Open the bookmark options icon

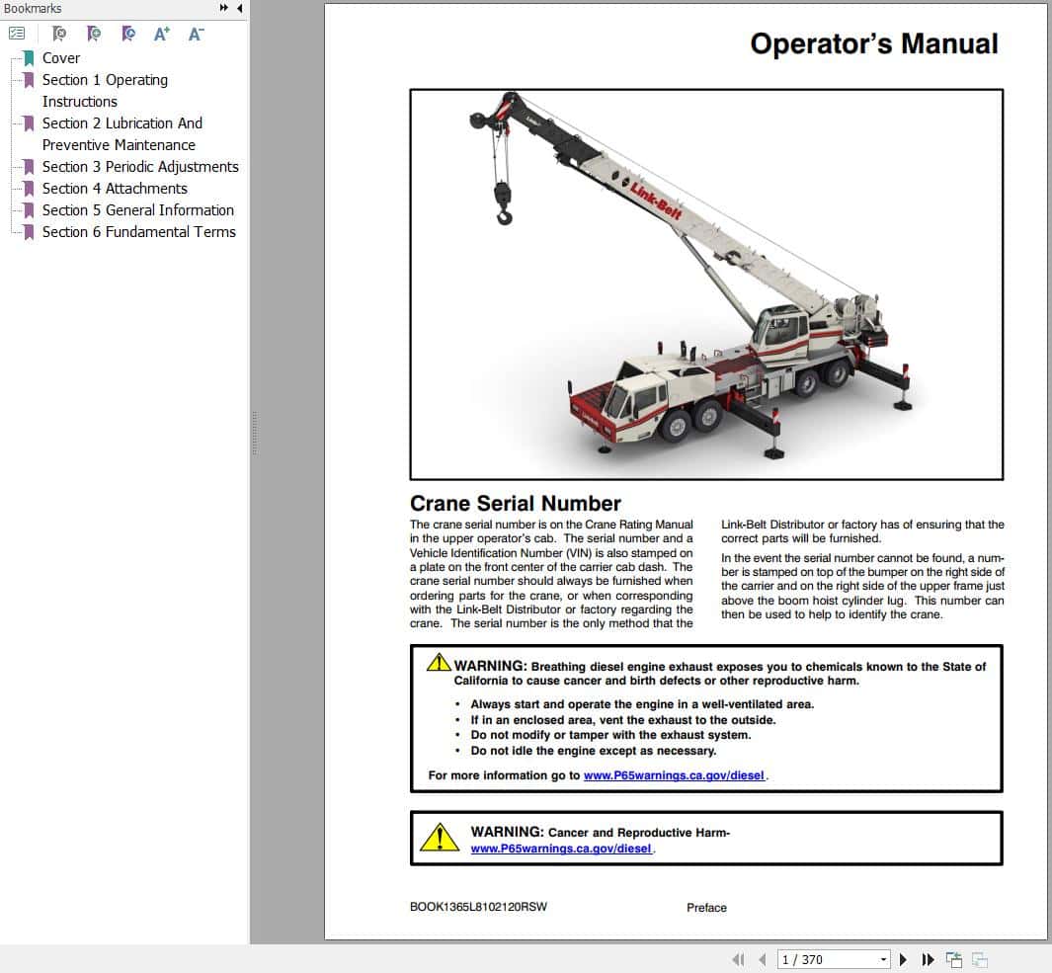[17, 33]
